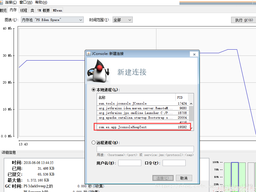Viewport: 256px width, 192px height.
Task: Click the 连接(C) button in the dialog
Action: [x=163, y=178]
